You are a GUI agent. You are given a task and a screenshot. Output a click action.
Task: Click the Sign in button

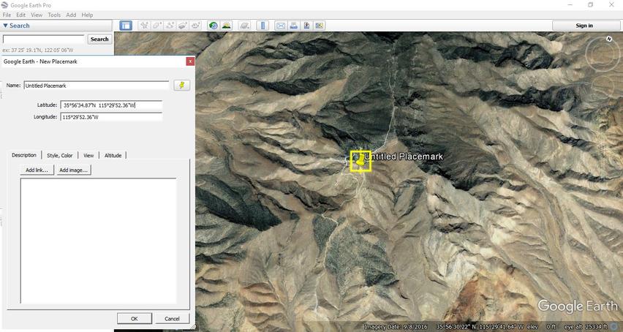click(584, 26)
